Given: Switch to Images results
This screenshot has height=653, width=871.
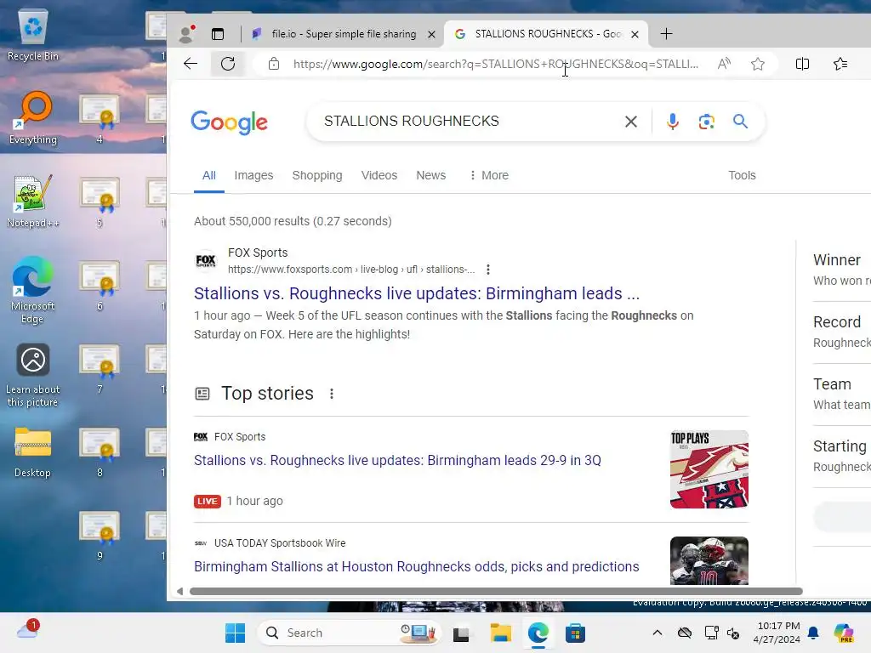Looking at the screenshot, I should (x=253, y=175).
